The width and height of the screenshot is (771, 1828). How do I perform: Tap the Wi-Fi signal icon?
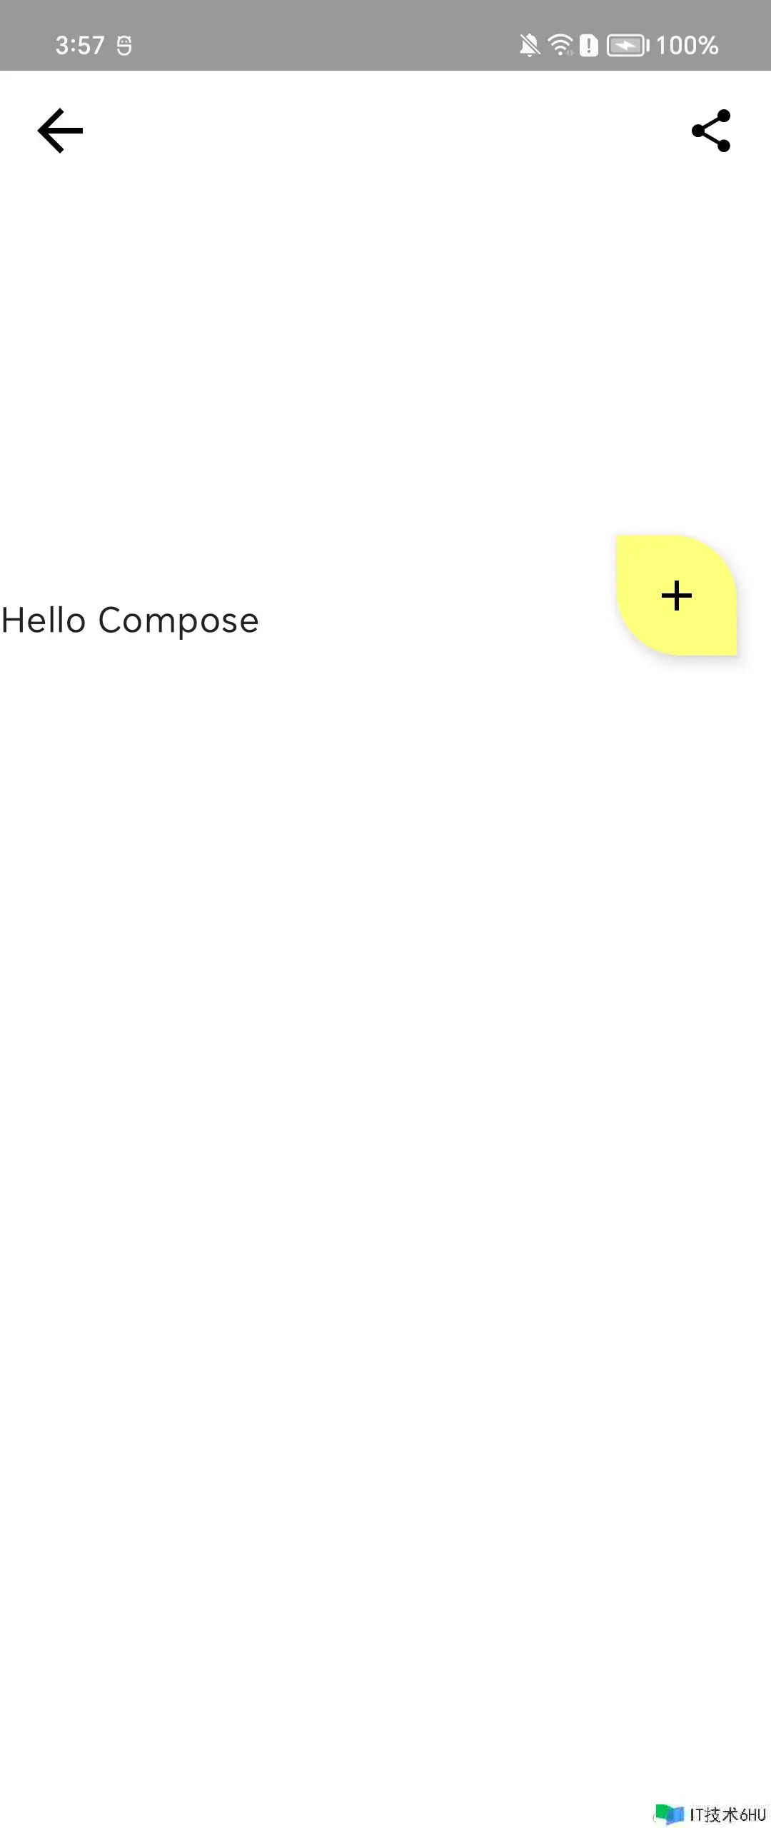tap(560, 45)
